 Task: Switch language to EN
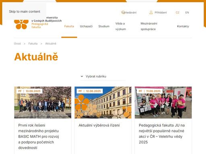187,12
